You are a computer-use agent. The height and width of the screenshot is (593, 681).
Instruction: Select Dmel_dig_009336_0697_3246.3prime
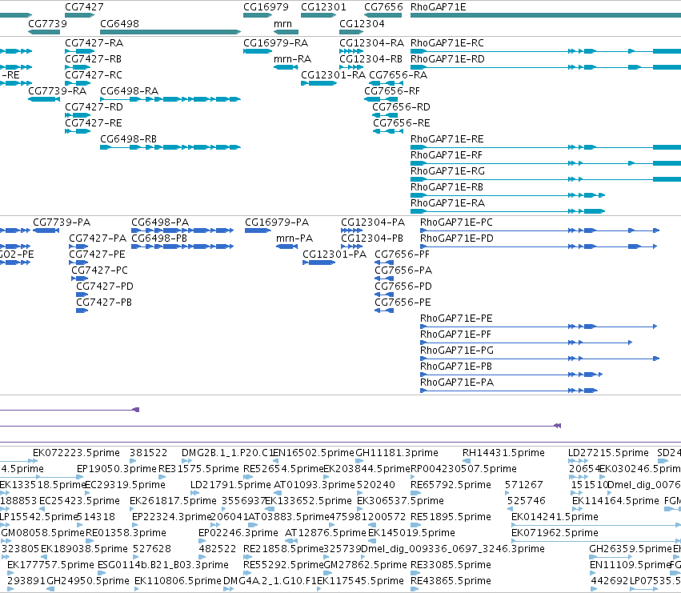pos(453,549)
